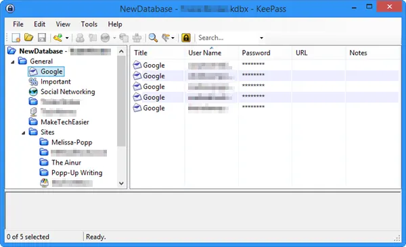Select The Ainur folder

pos(66,163)
